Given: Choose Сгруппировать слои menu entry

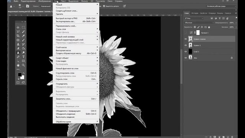Looking at the screenshot, I should tap(76, 73).
